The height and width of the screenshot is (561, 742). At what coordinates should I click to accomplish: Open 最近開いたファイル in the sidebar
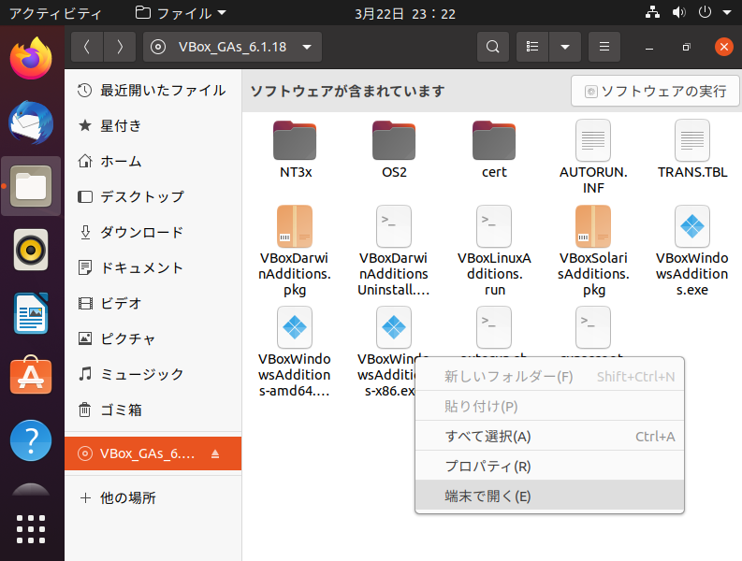(x=153, y=91)
